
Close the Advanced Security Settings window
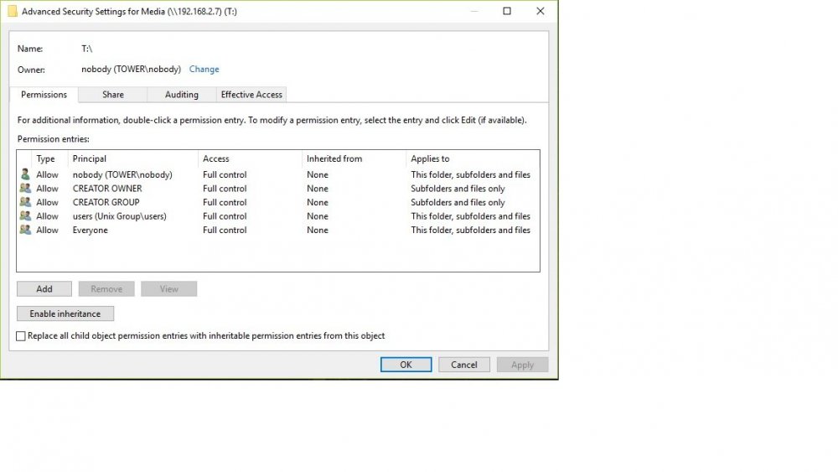click(x=541, y=11)
